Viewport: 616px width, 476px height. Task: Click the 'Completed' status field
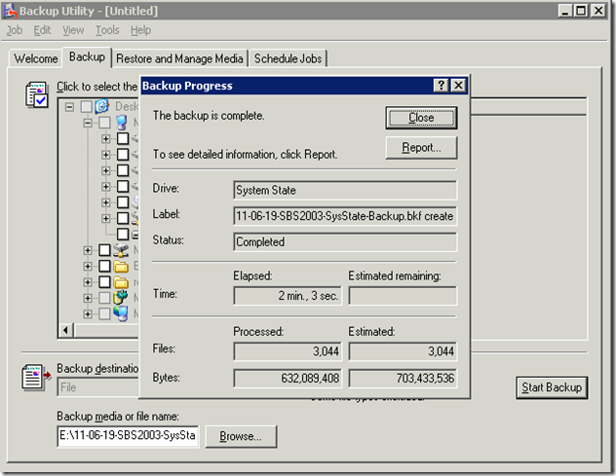345,242
